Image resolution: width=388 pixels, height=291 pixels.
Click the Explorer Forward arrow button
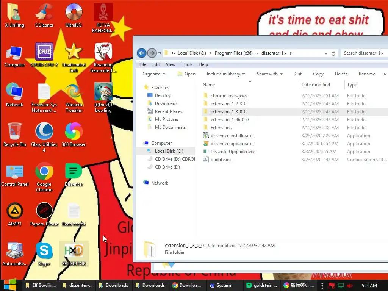pyautogui.click(x=152, y=53)
